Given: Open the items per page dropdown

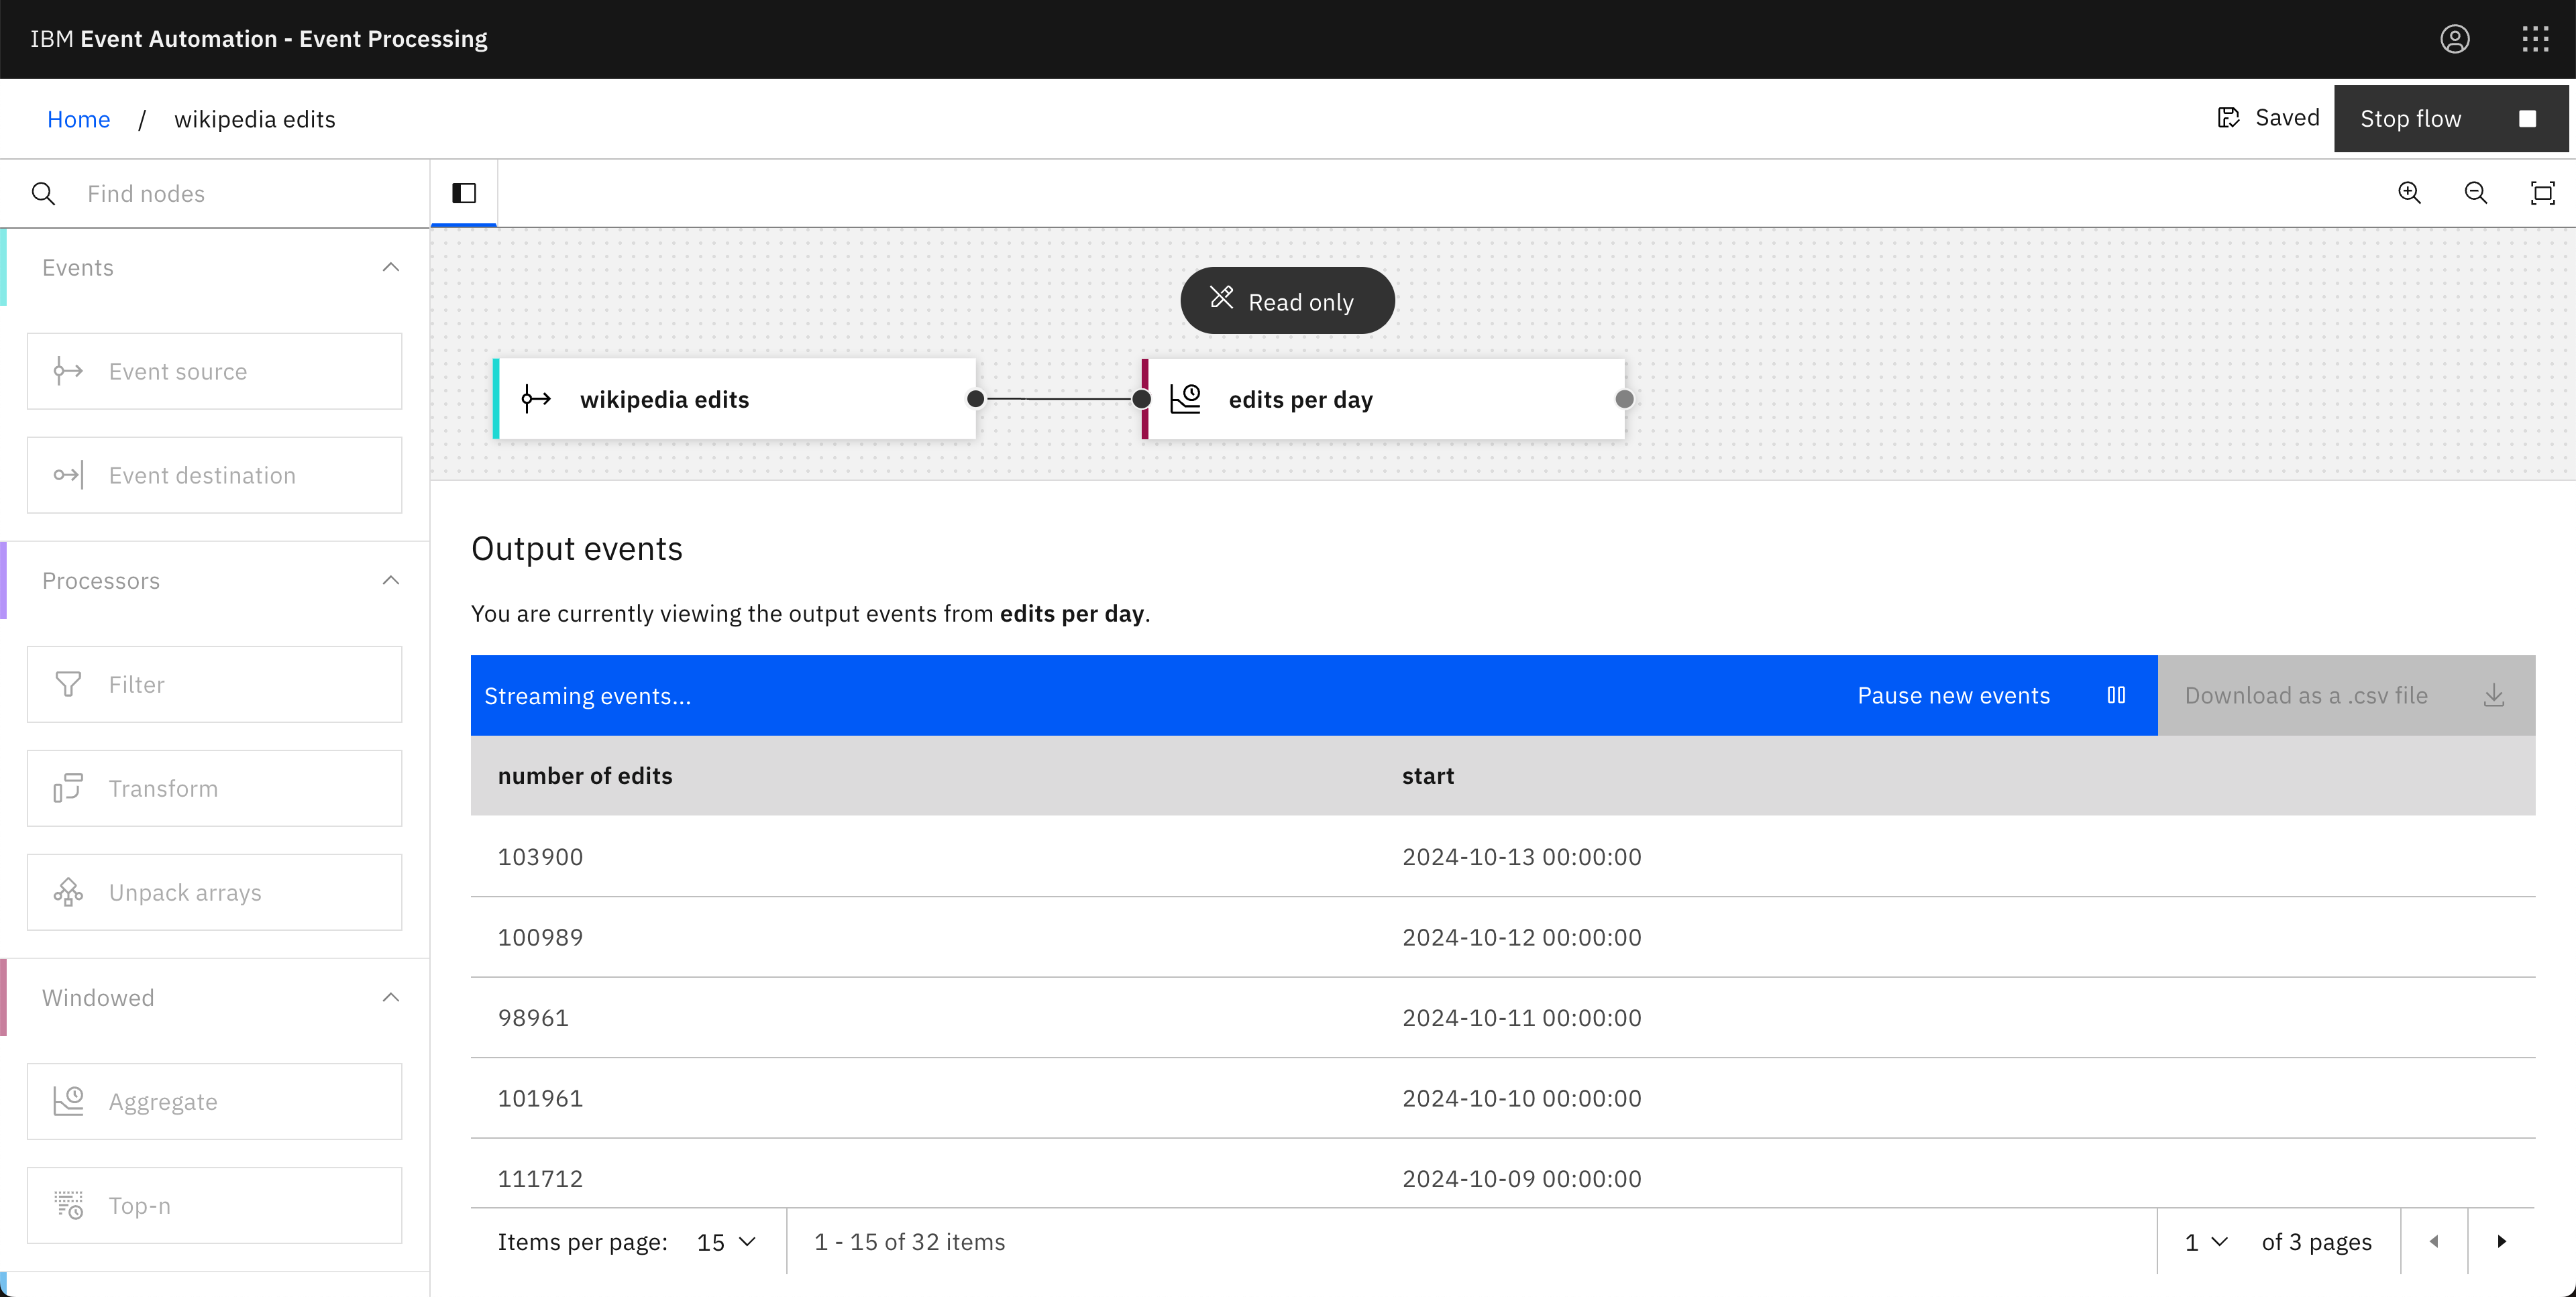Looking at the screenshot, I should [x=726, y=1241].
